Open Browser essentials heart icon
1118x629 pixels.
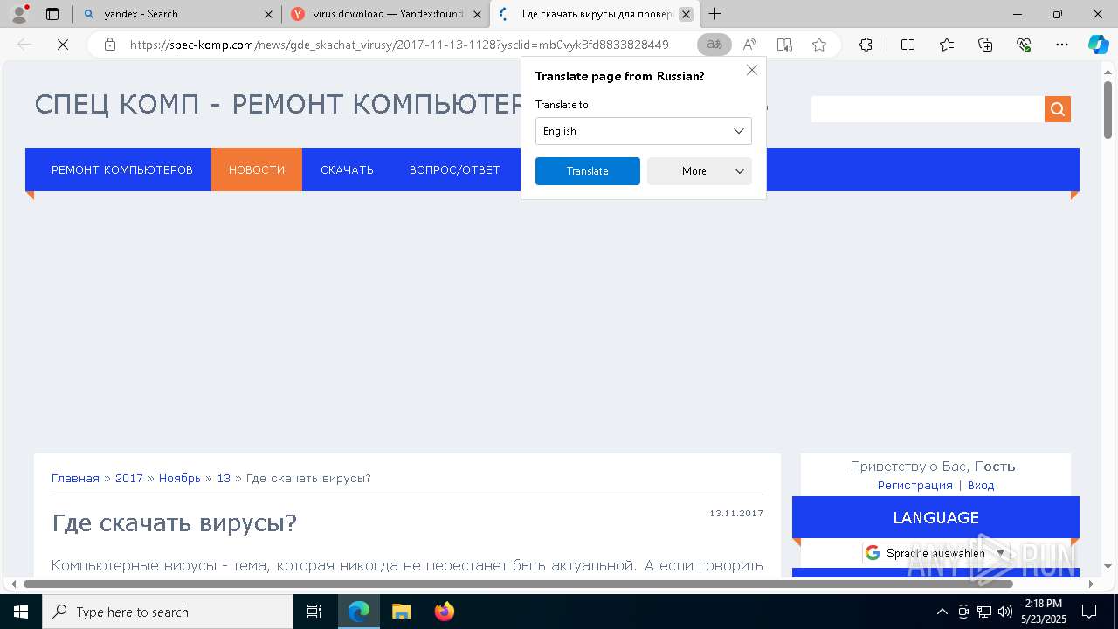click(1024, 45)
